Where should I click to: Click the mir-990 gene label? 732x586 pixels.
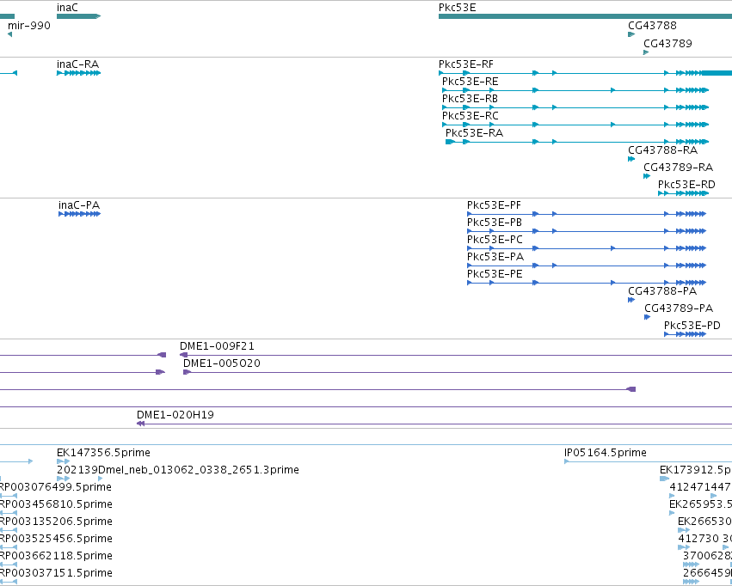pyautogui.click(x=29, y=25)
